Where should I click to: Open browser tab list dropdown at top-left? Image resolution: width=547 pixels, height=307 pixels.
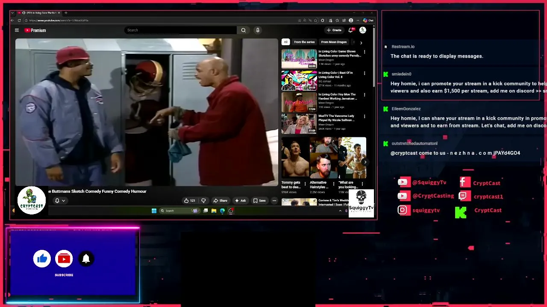pos(12,13)
